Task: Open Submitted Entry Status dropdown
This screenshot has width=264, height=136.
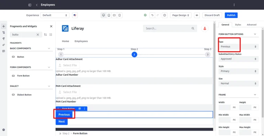Action: coord(239,59)
